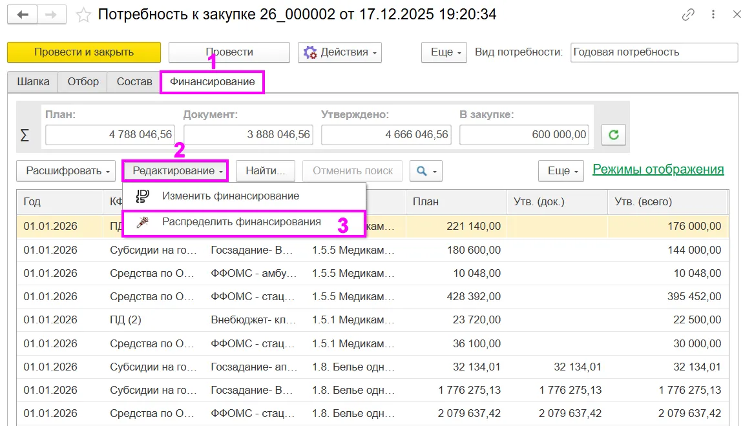The height and width of the screenshot is (426, 743).
Task: Open the three-dot options menu in title bar
Action: coord(713,15)
